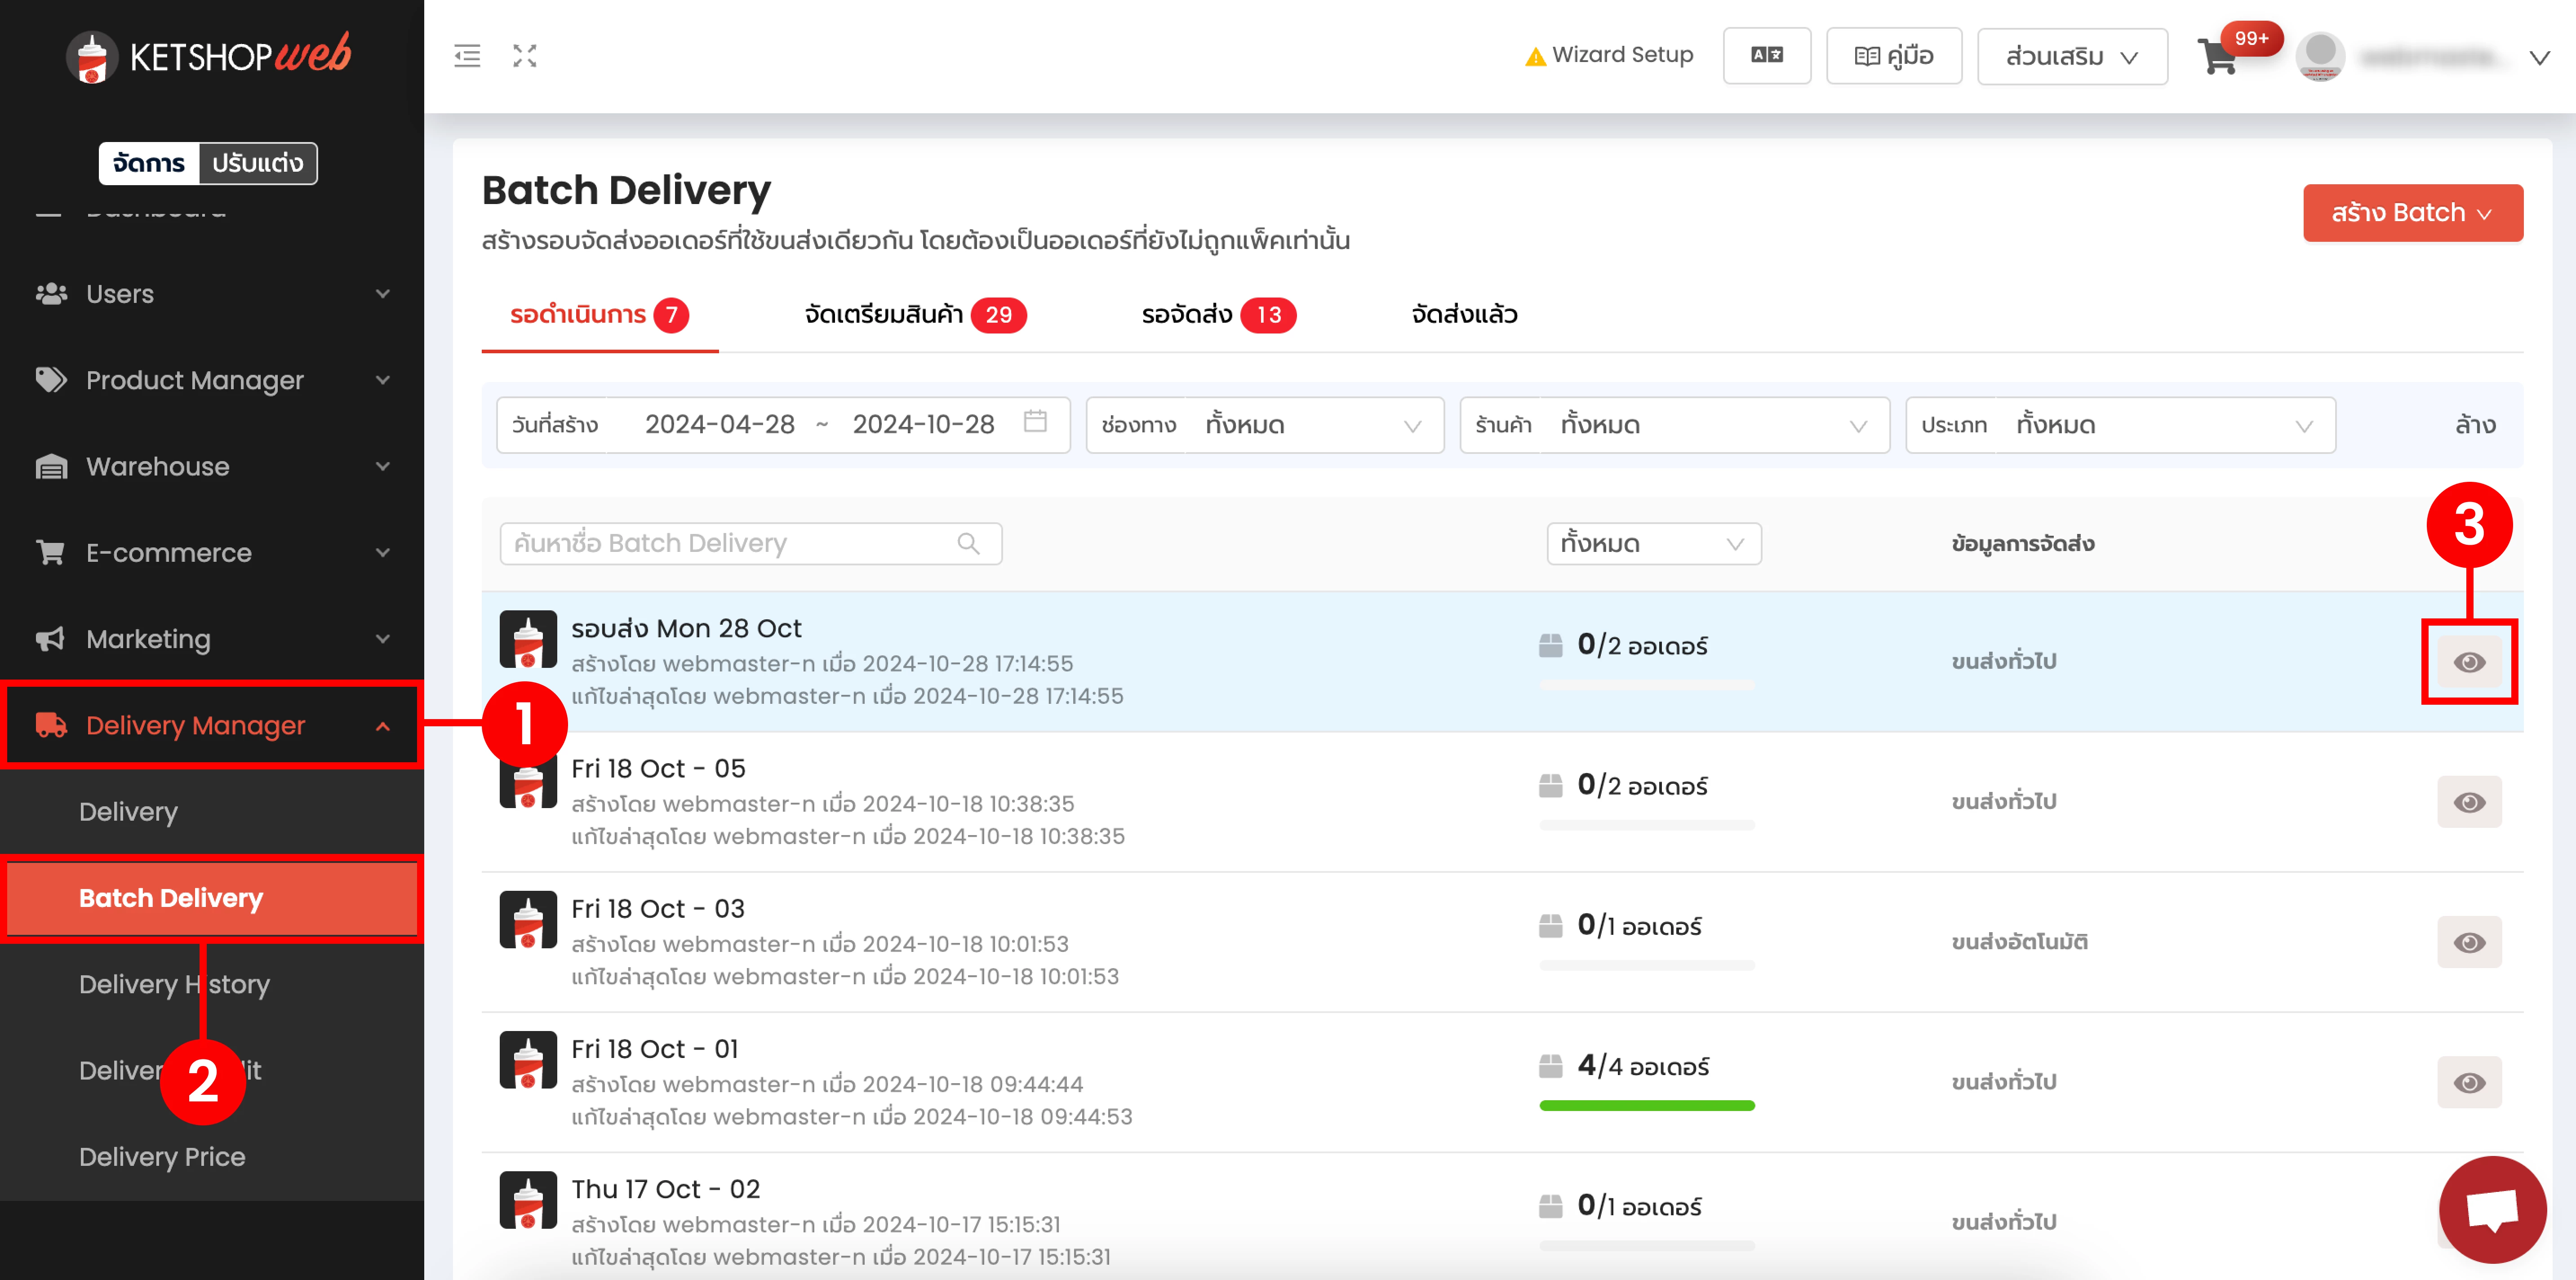Open the ทั้งหมด status dropdown above list
This screenshot has height=1280, width=2576.
[1653, 544]
